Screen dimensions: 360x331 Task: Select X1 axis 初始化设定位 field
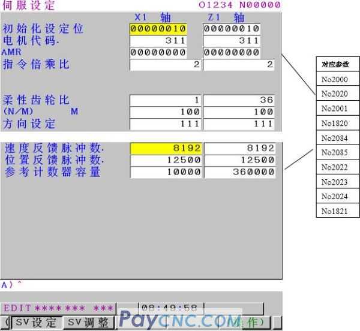(x=158, y=29)
